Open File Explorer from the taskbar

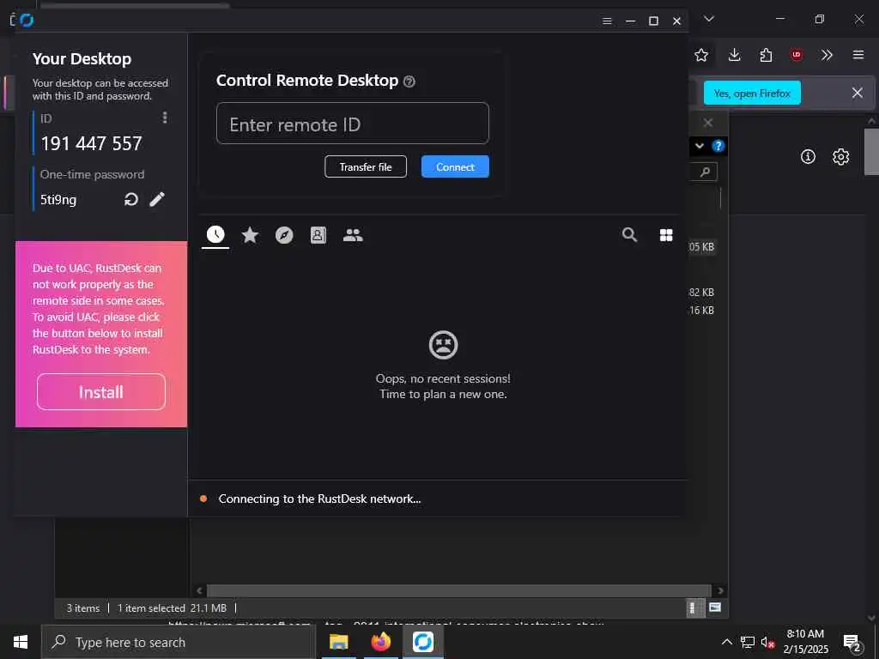338,642
